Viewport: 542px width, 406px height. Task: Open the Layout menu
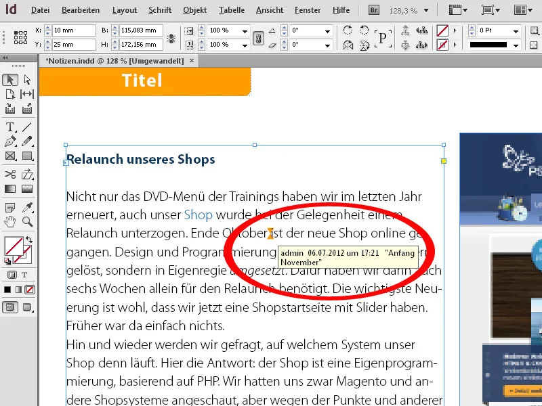coord(125,10)
